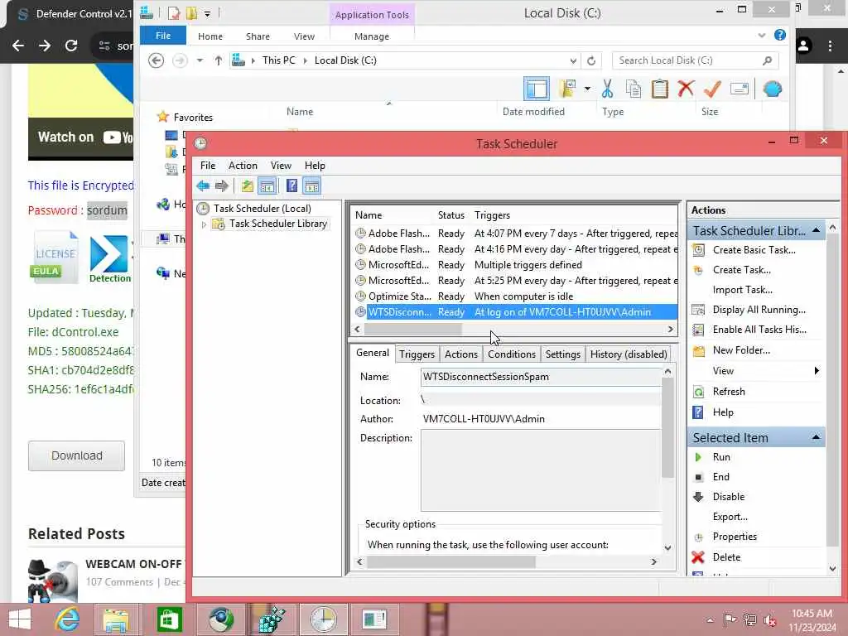Switch to the Actions tab of task details

click(x=461, y=354)
